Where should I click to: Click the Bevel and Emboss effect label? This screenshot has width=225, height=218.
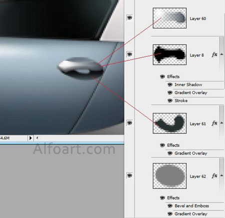(x=191, y=206)
